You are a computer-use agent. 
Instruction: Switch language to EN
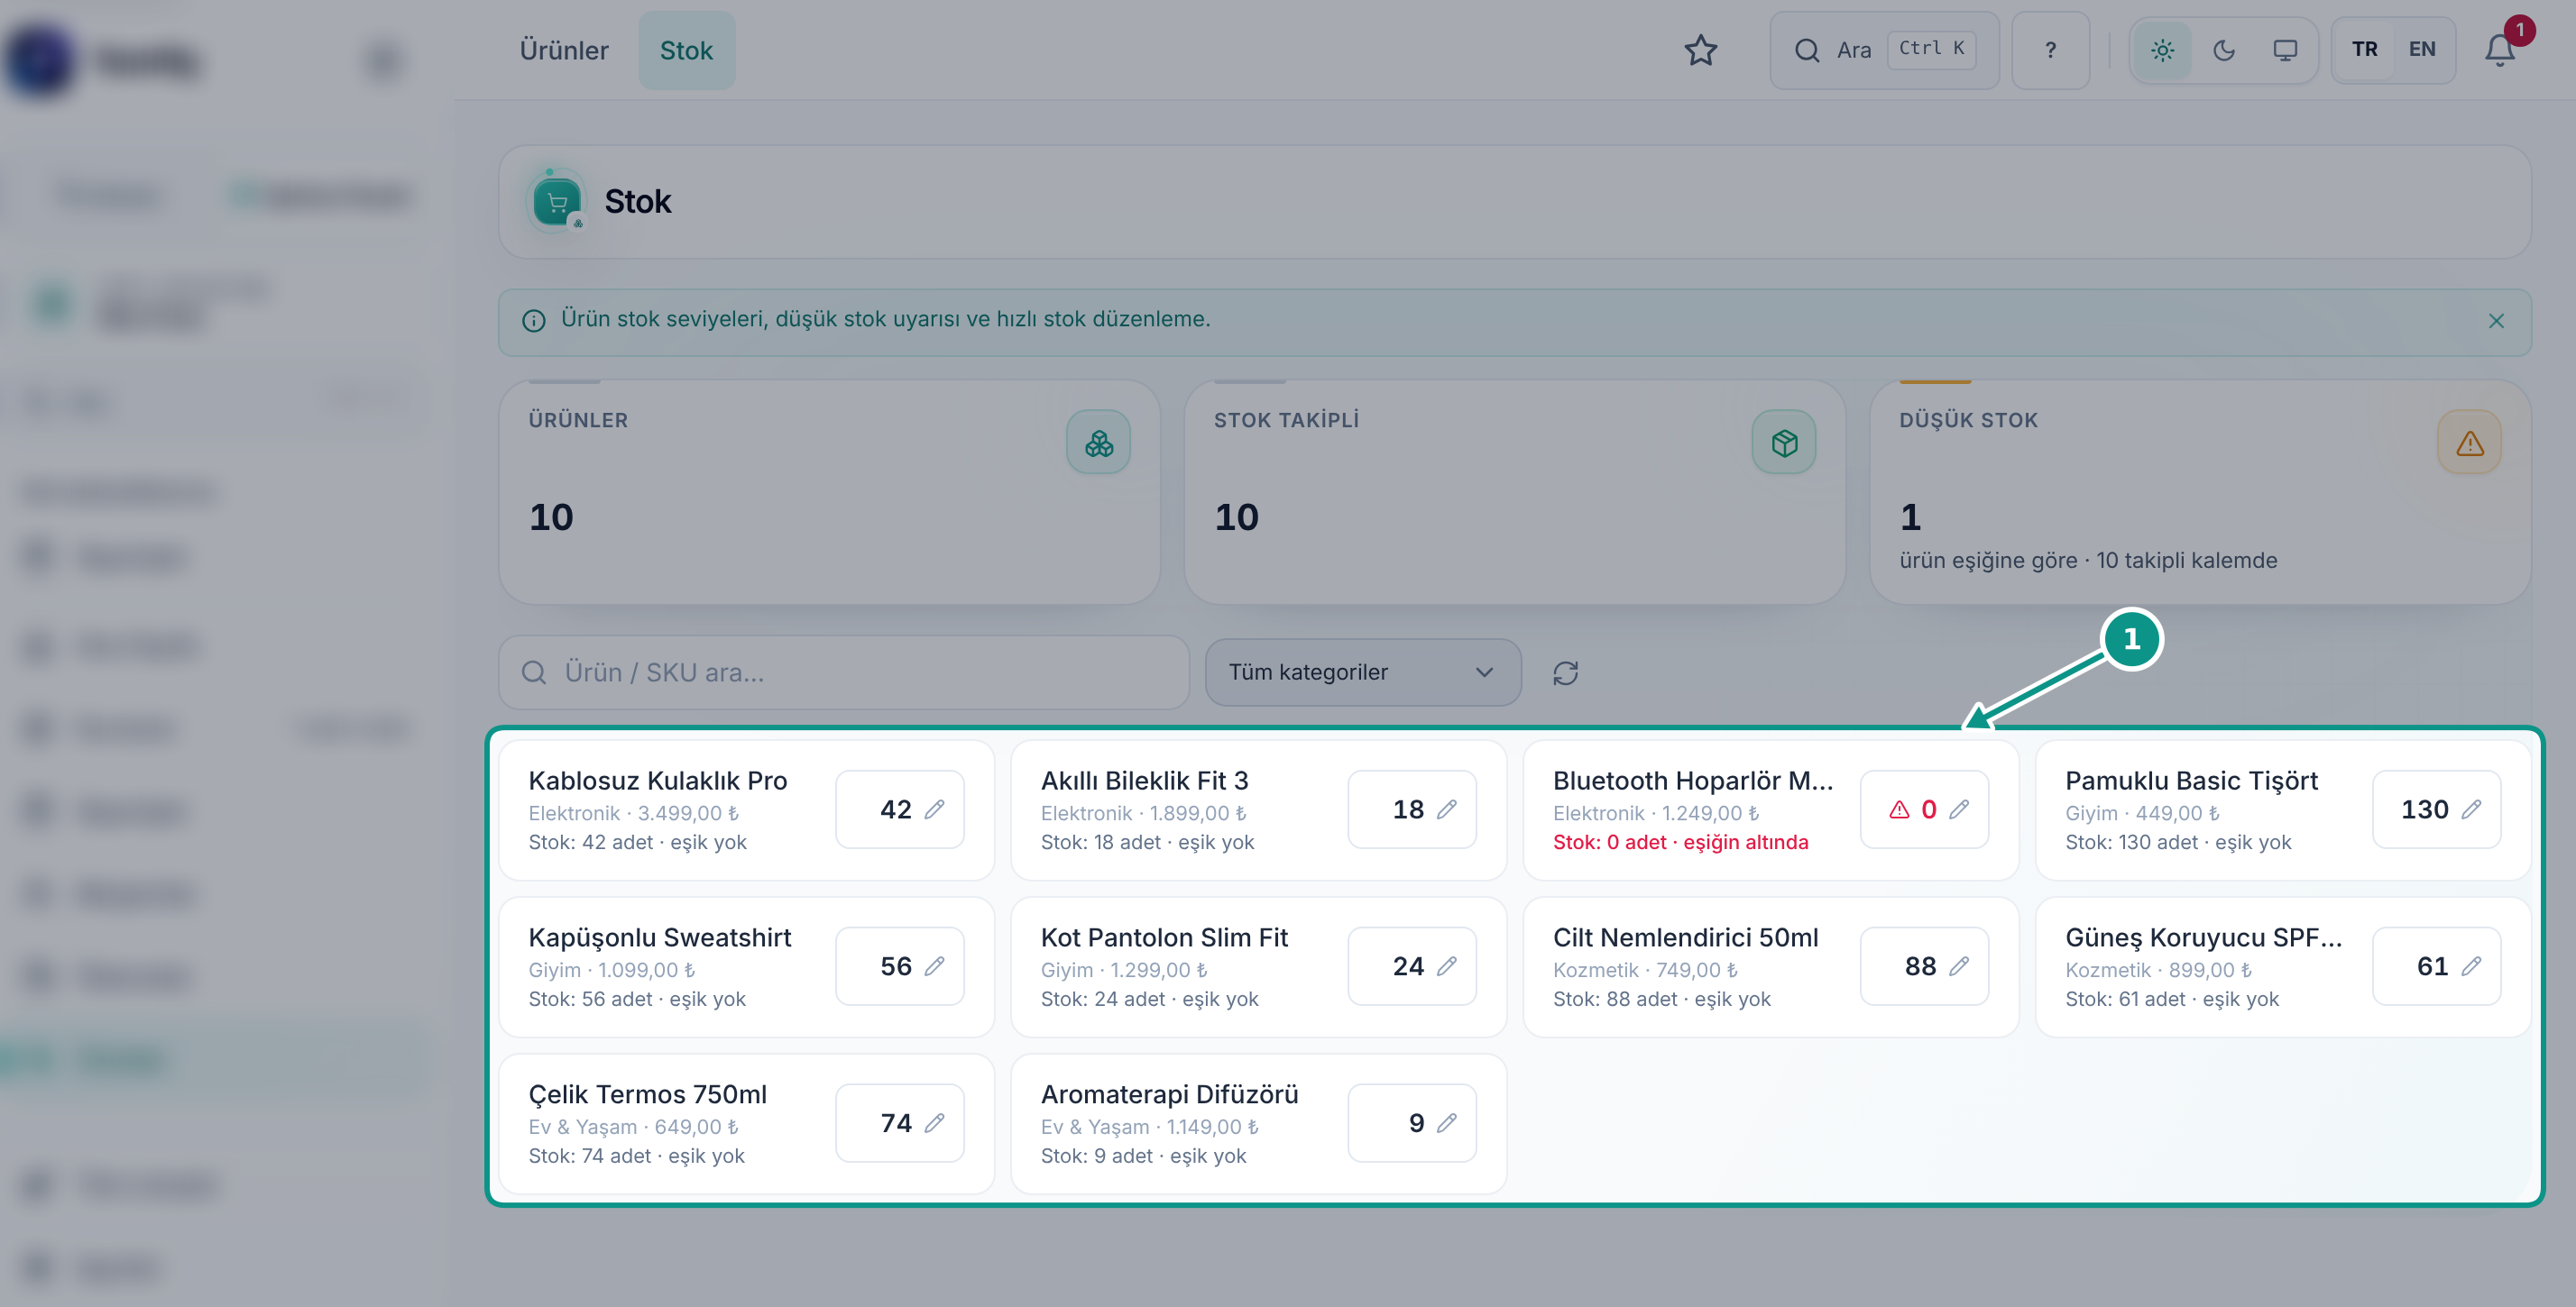coord(2421,50)
